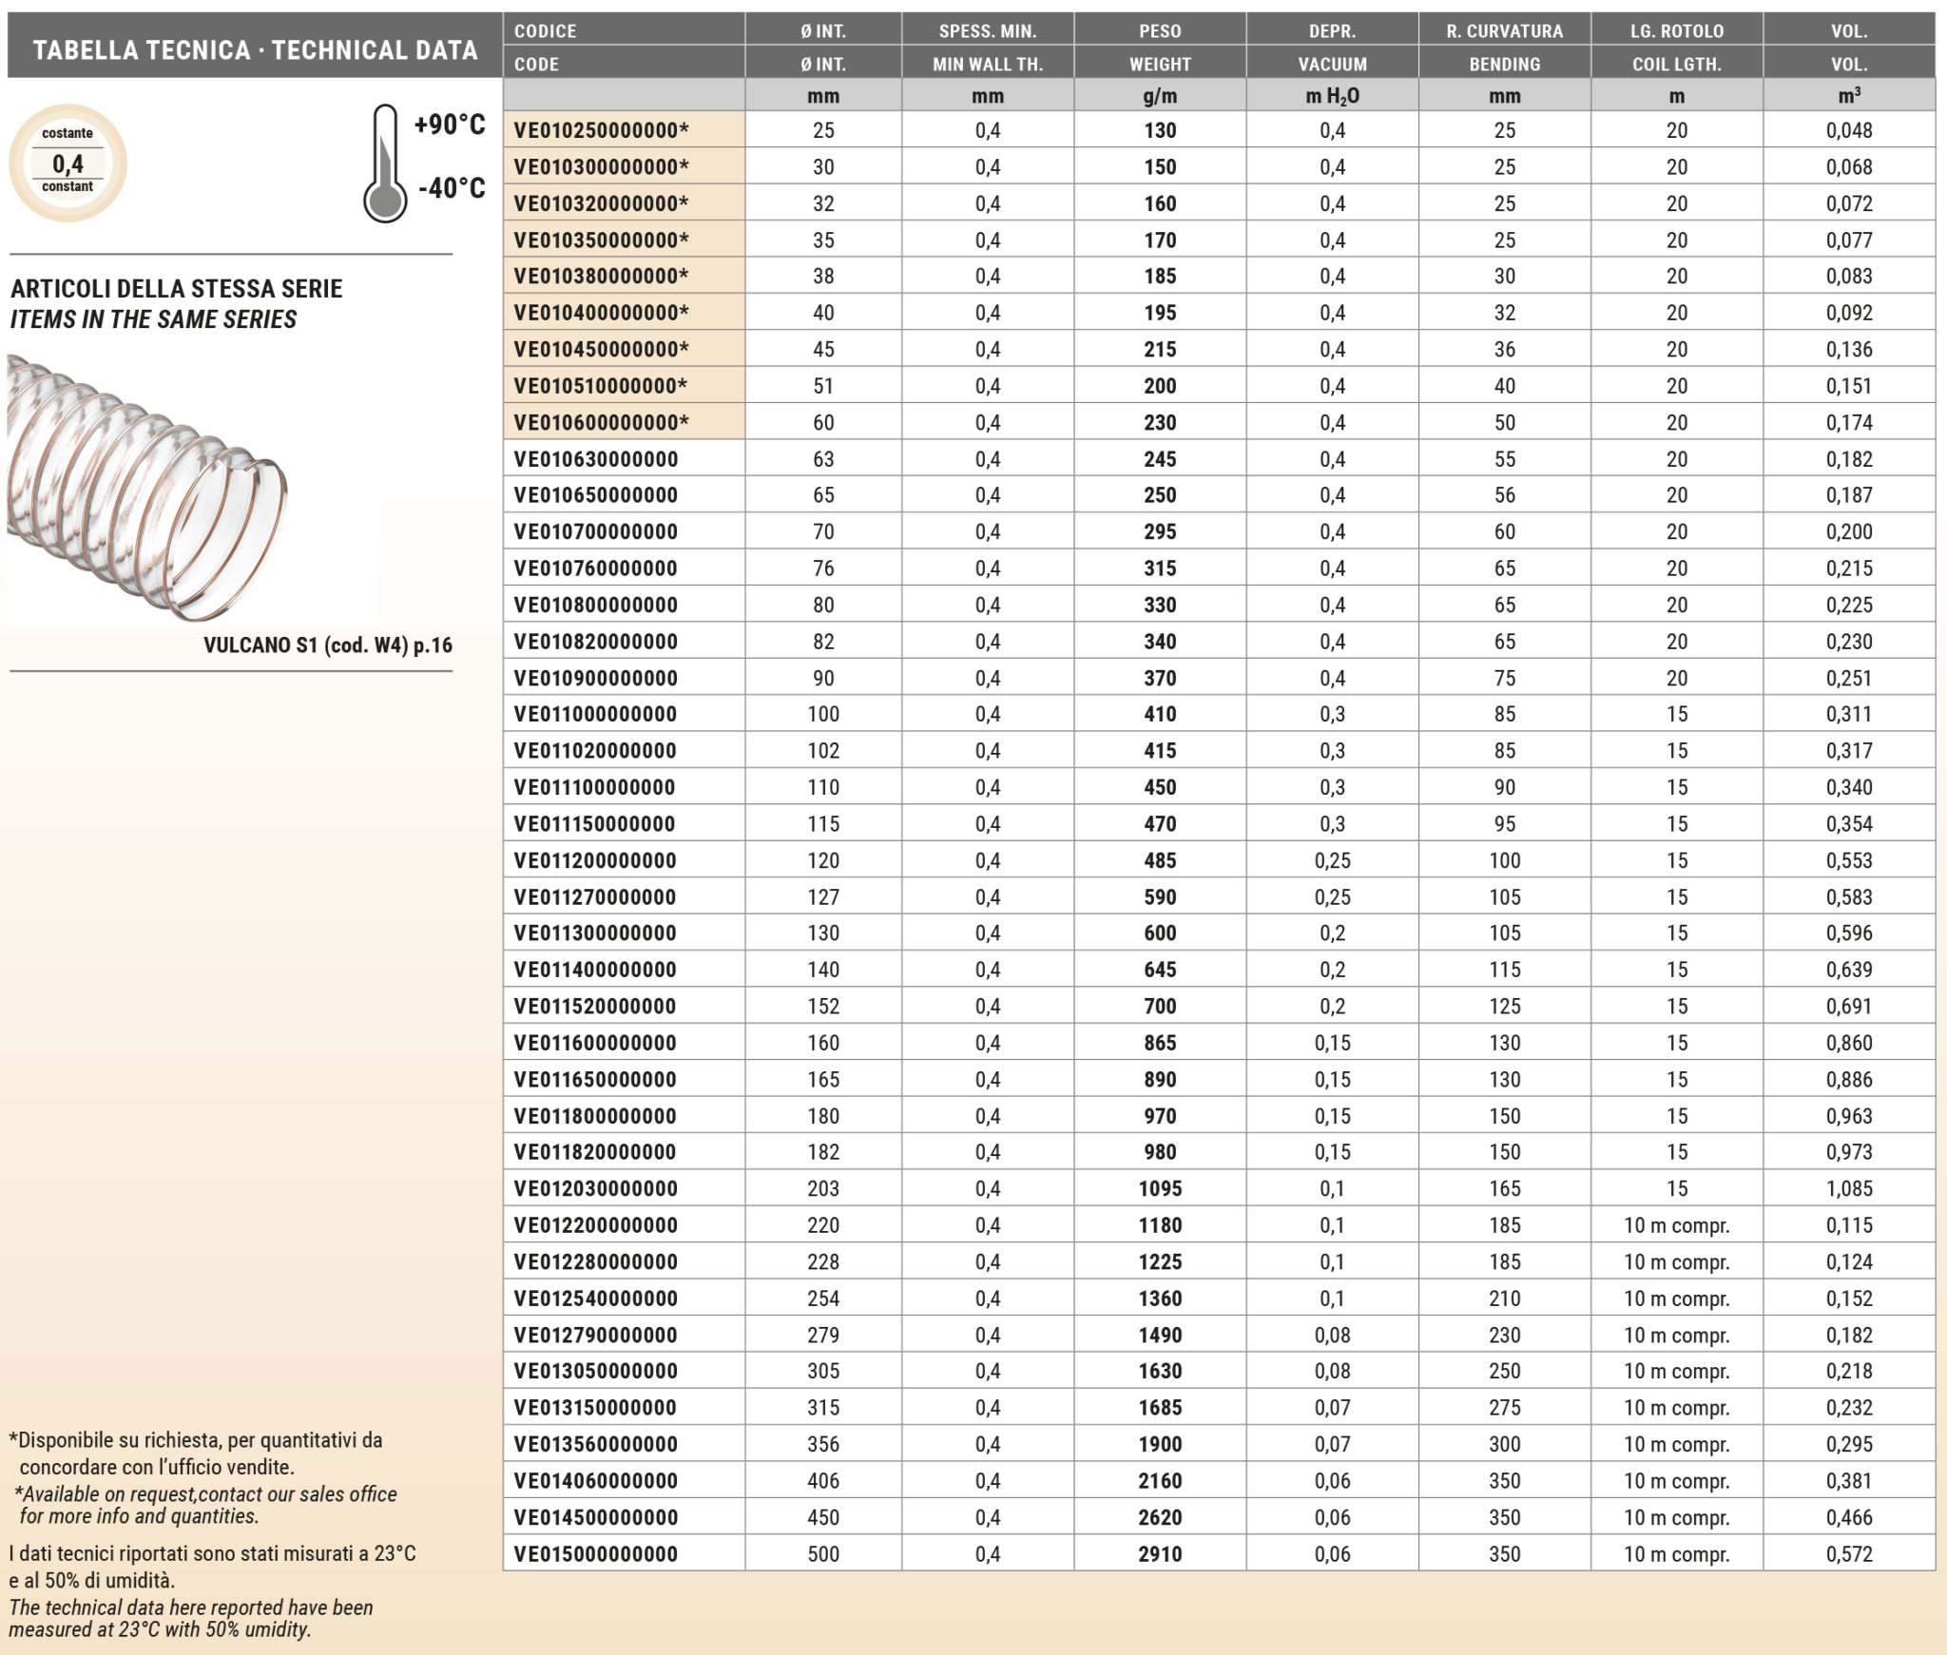
Task: Click code VE015000000000 in the last row
Action: 595,1554
